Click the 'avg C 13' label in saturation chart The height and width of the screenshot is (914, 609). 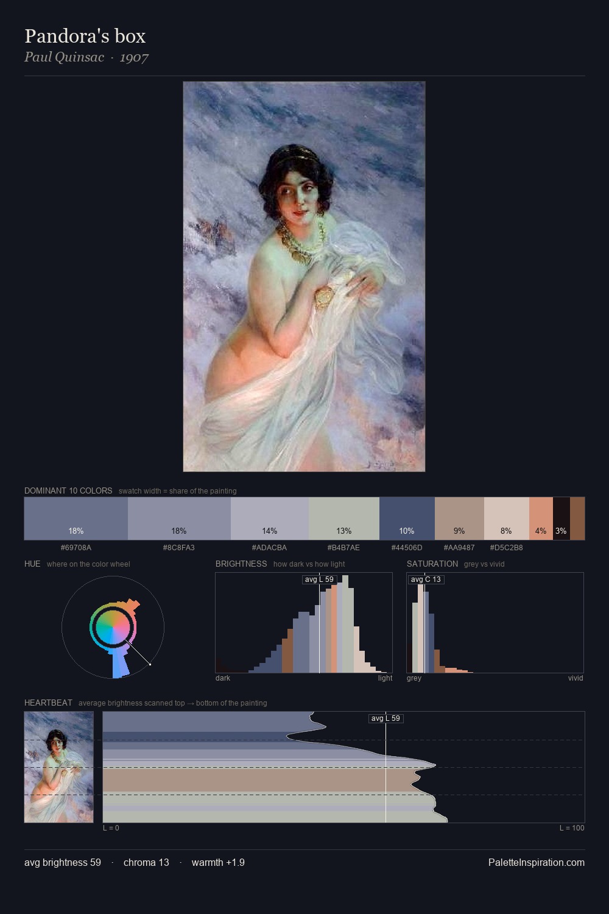tap(426, 579)
